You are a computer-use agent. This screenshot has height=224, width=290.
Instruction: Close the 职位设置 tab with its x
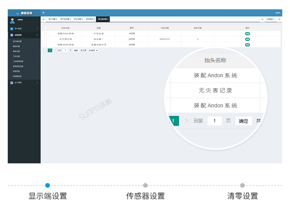point(82,19)
